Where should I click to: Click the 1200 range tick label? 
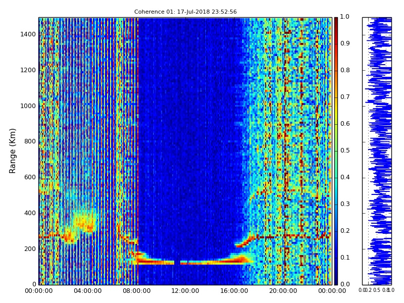[x=28, y=70]
